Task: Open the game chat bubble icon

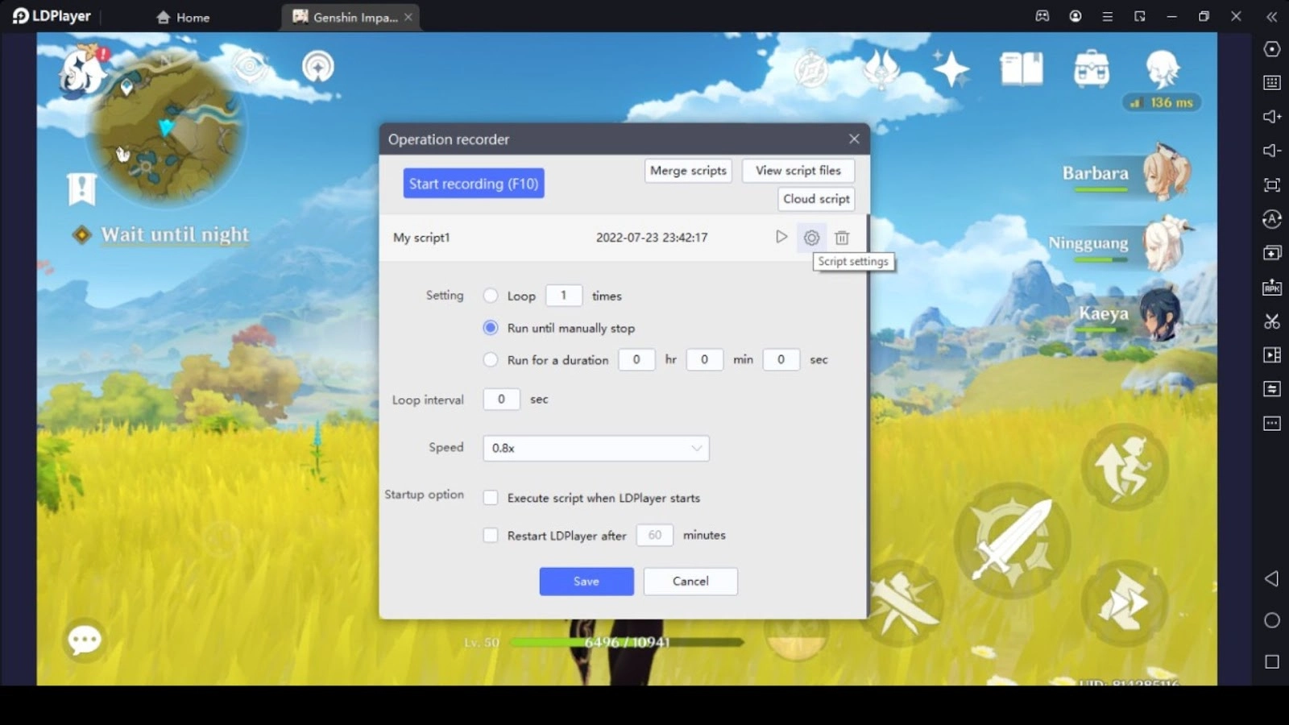Action: pyautogui.click(x=85, y=641)
